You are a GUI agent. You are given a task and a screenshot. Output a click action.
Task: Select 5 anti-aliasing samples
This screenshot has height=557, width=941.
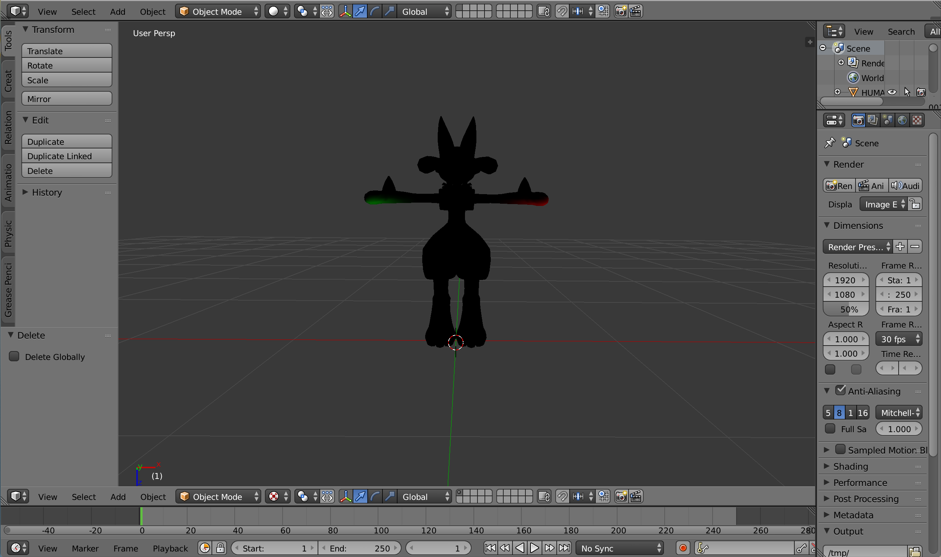828,413
